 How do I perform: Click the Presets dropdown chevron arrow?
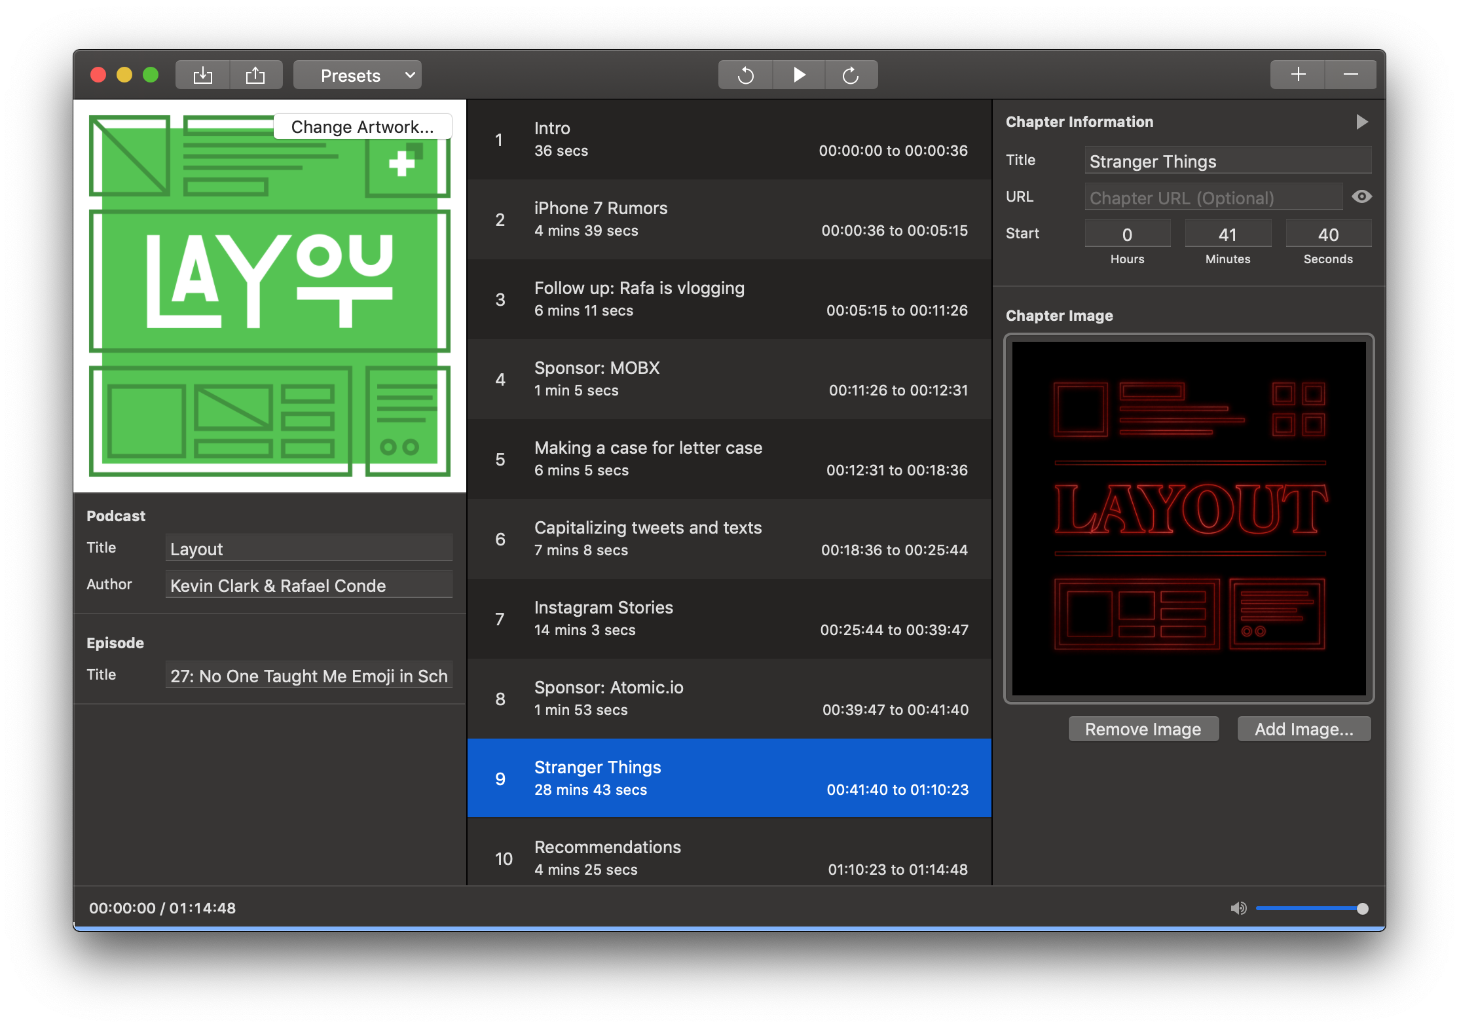tap(410, 75)
